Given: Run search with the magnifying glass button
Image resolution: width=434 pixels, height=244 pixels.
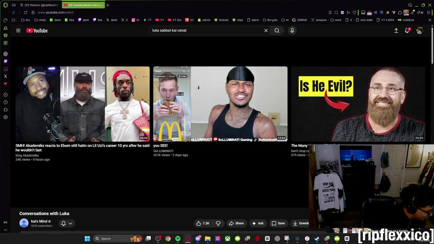Looking at the screenshot, I should click(277, 30).
